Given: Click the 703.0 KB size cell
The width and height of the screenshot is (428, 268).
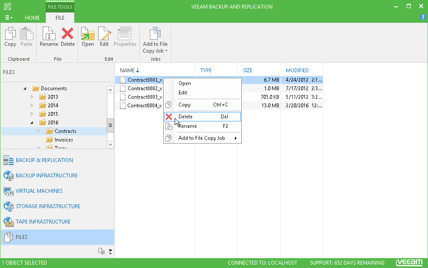Looking at the screenshot, I should (270, 97).
